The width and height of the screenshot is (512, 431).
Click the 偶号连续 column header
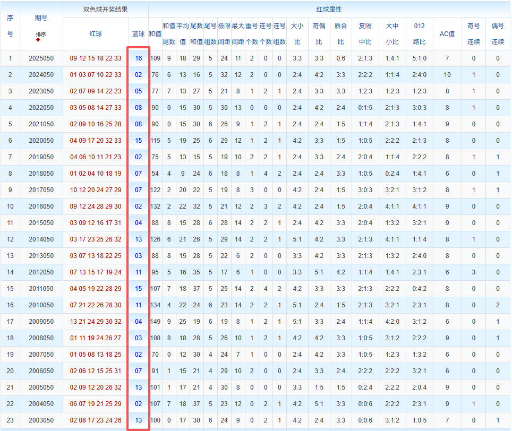498,33
